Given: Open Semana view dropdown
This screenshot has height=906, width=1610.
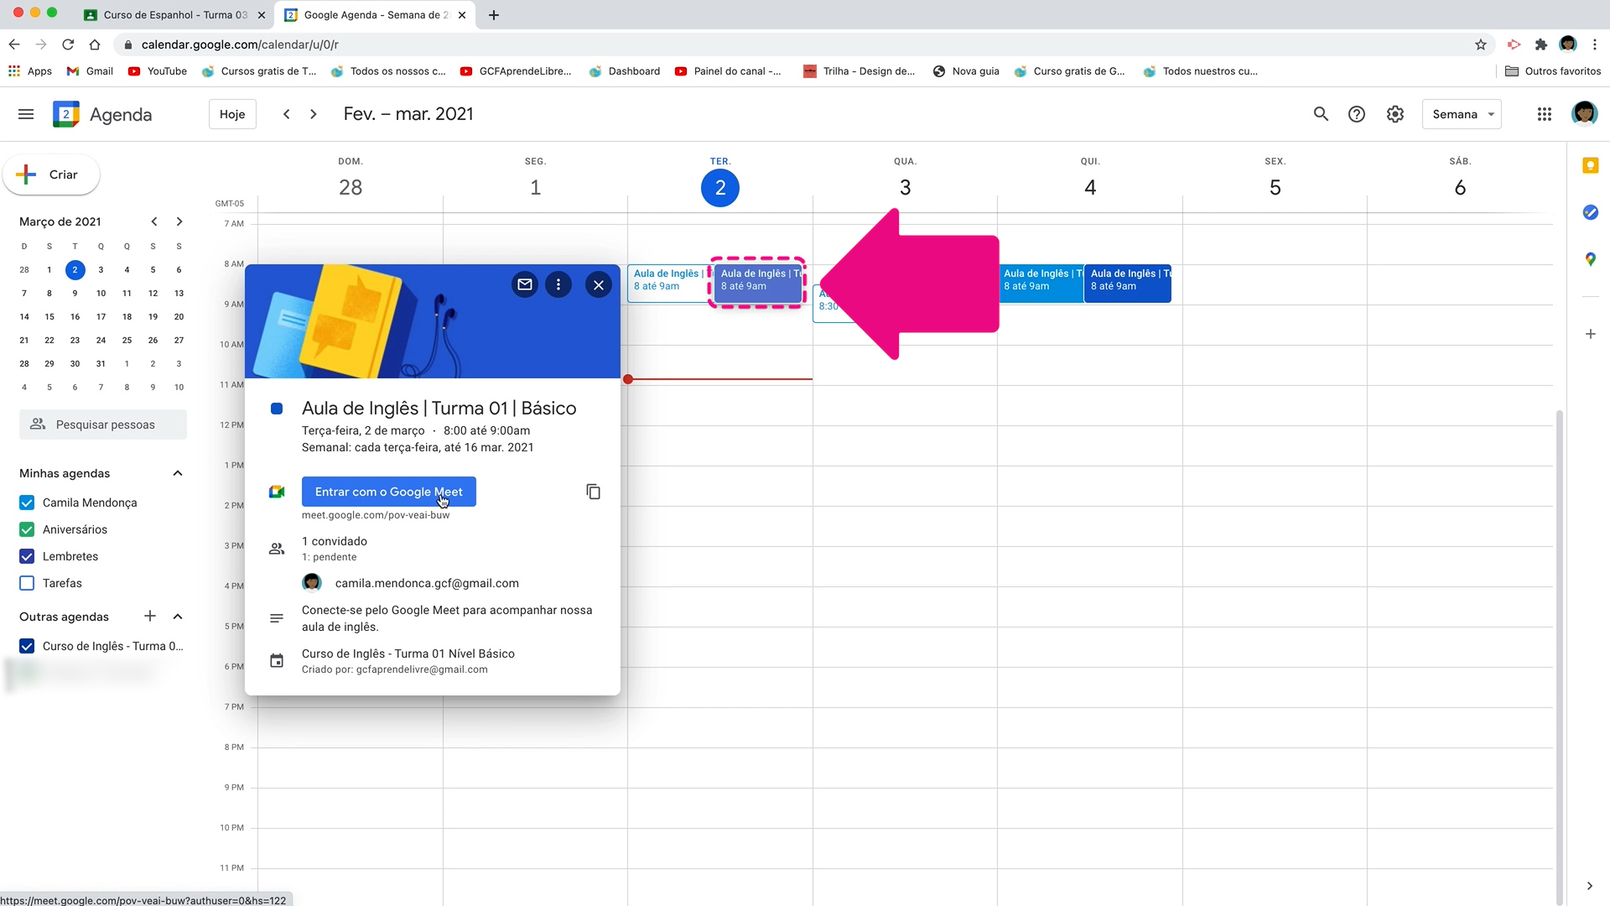Looking at the screenshot, I should coord(1462,114).
